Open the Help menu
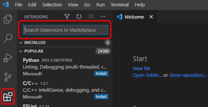 point(140,5)
